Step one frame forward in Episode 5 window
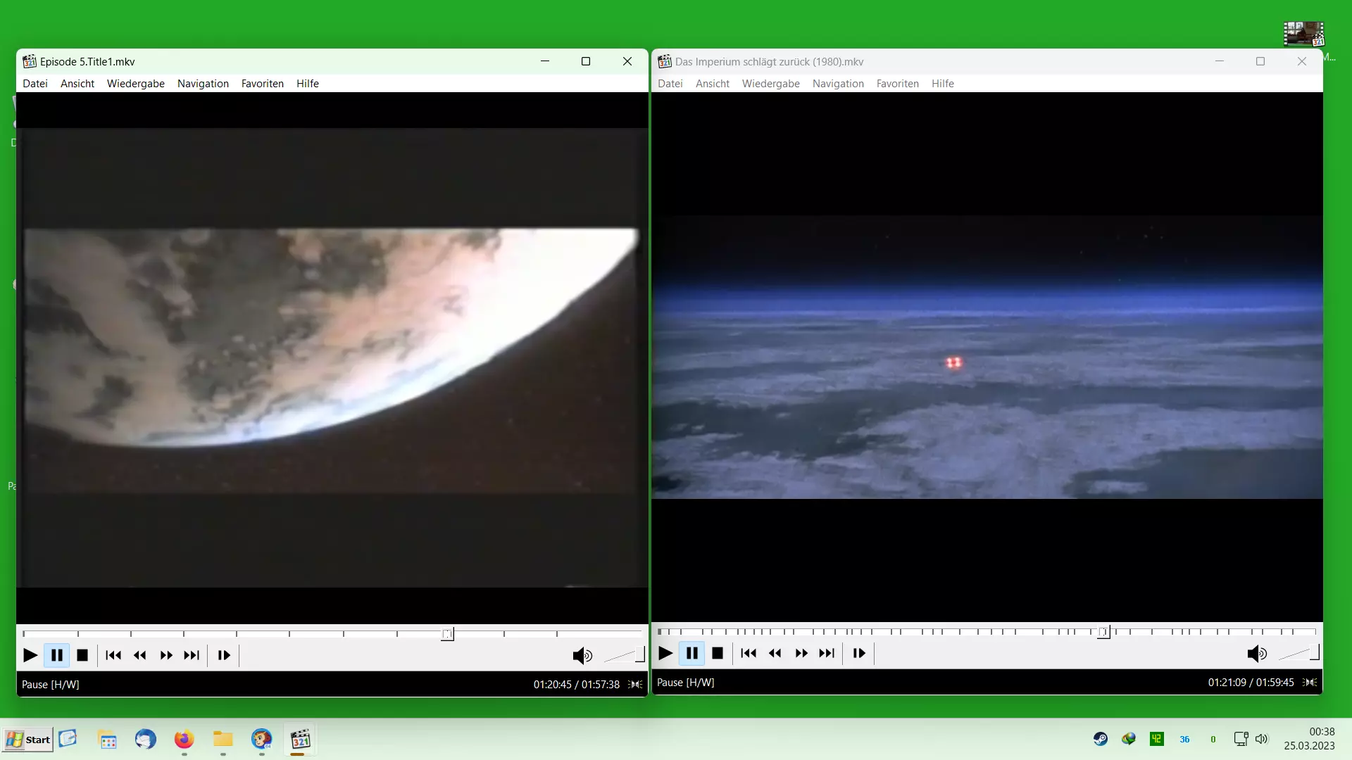 (224, 655)
